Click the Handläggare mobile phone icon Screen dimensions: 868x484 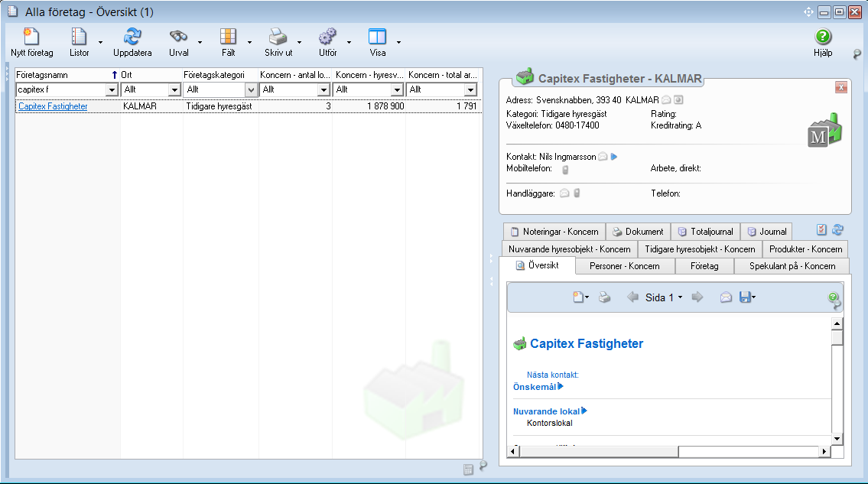(577, 193)
